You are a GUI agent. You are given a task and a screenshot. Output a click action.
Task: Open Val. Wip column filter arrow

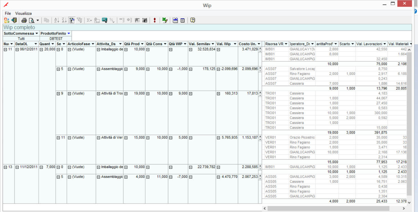(x=235, y=44)
